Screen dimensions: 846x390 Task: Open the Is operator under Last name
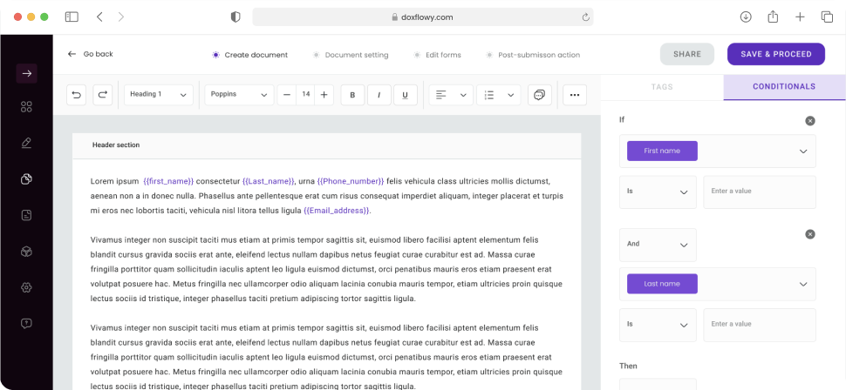click(x=658, y=325)
